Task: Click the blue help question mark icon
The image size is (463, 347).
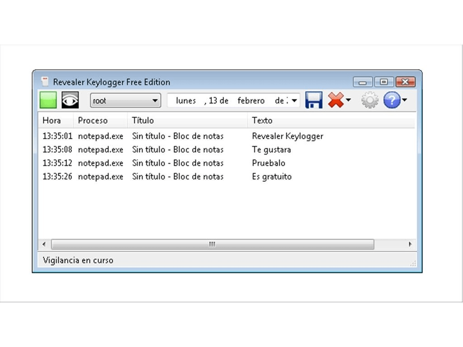Action: [x=392, y=100]
